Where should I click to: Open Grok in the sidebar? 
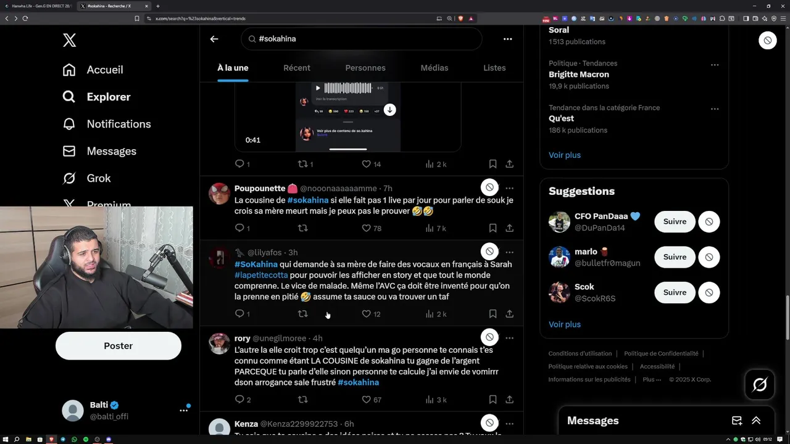[x=86, y=178]
